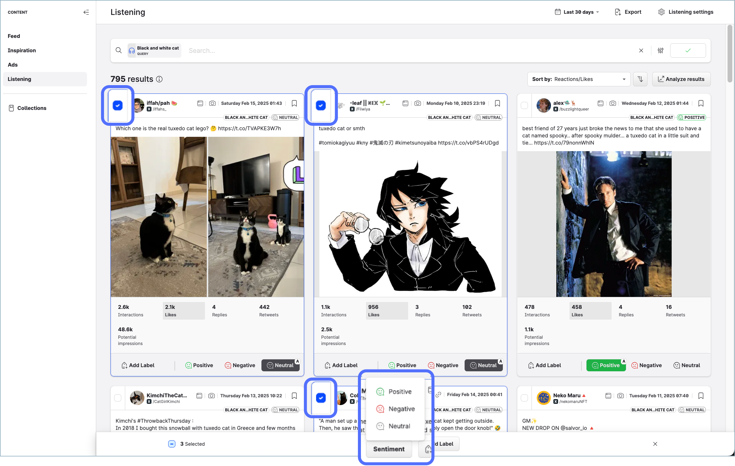Image resolution: width=735 pixels, height=466 pixels.
Task: Open camera screenshot icon on alex's post
Action: click(x=612, y=103)
